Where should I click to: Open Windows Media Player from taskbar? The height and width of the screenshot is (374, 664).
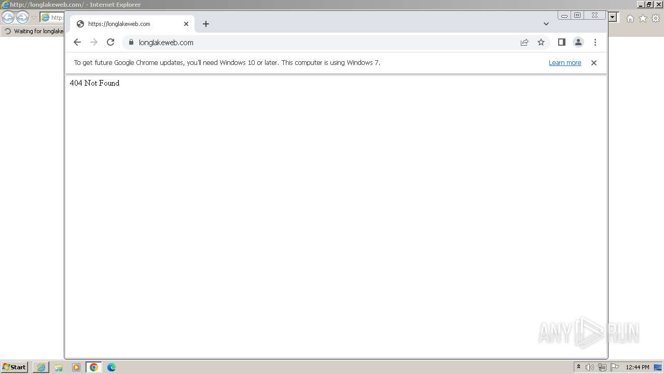click(76, 367)
